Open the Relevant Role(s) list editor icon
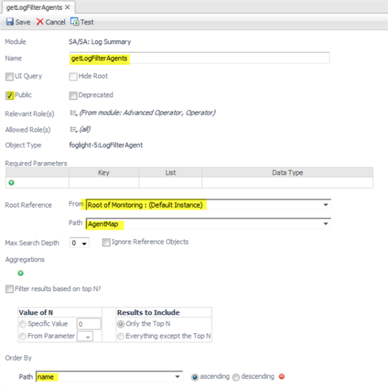 pyautogui.click(x=74, y=113)
